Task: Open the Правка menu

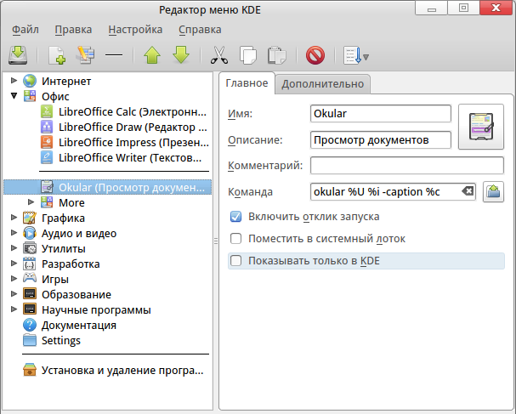Action: coord(73,30)
